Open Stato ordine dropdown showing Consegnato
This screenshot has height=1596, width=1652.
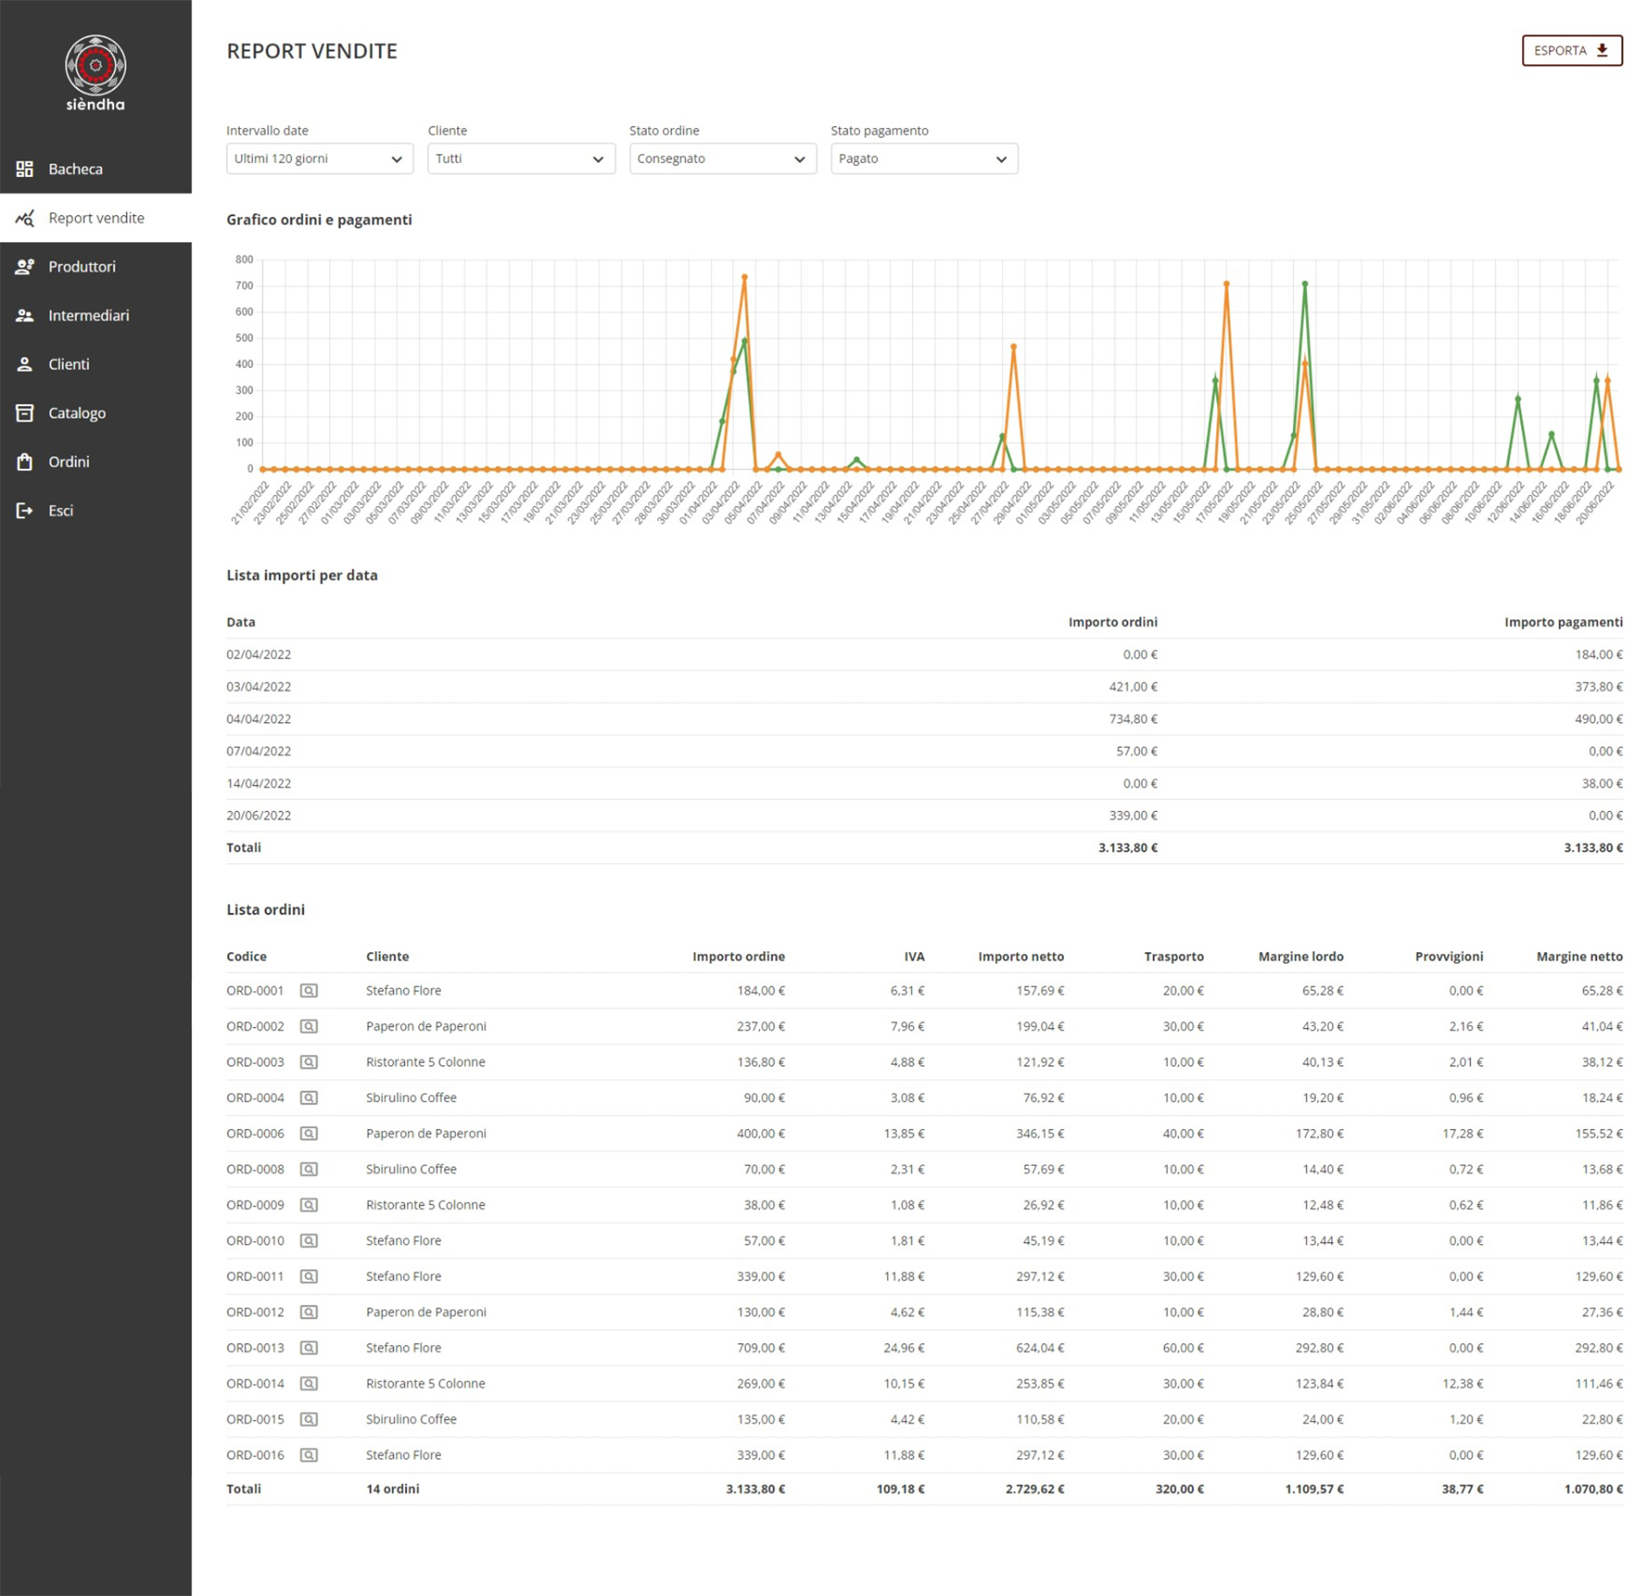coord(722,159)
